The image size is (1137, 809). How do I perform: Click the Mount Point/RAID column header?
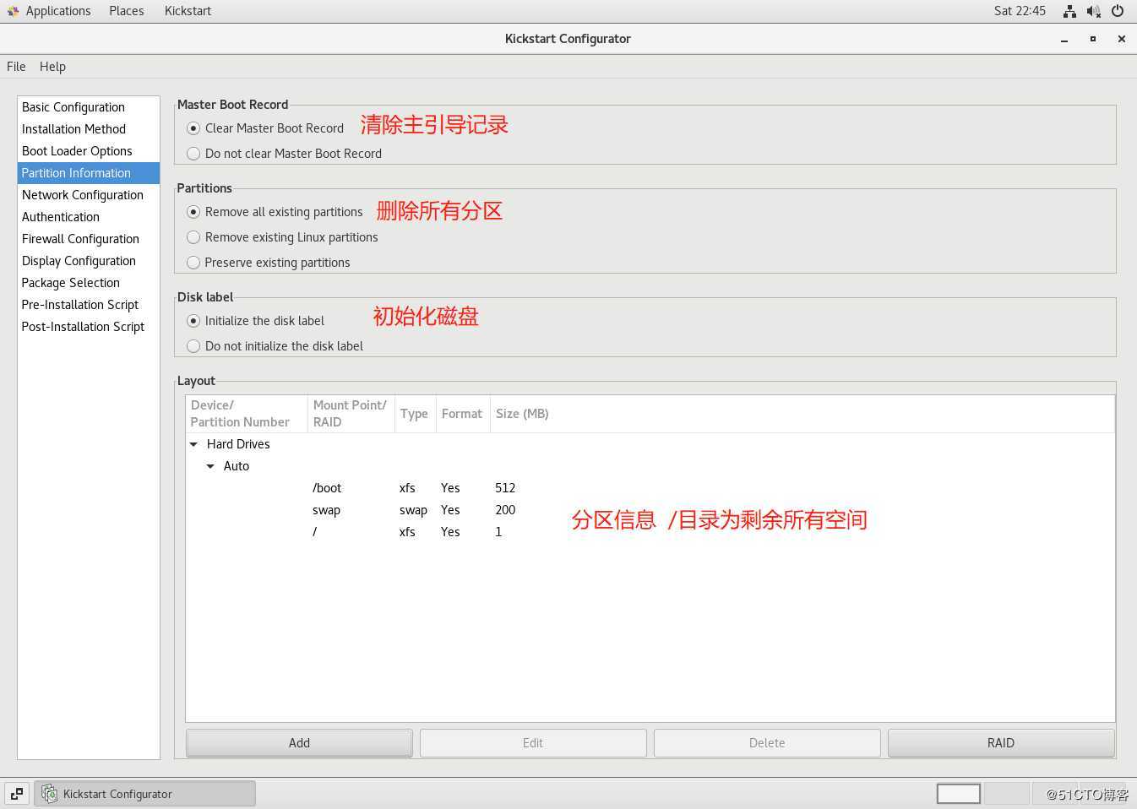tap(351, 414)
